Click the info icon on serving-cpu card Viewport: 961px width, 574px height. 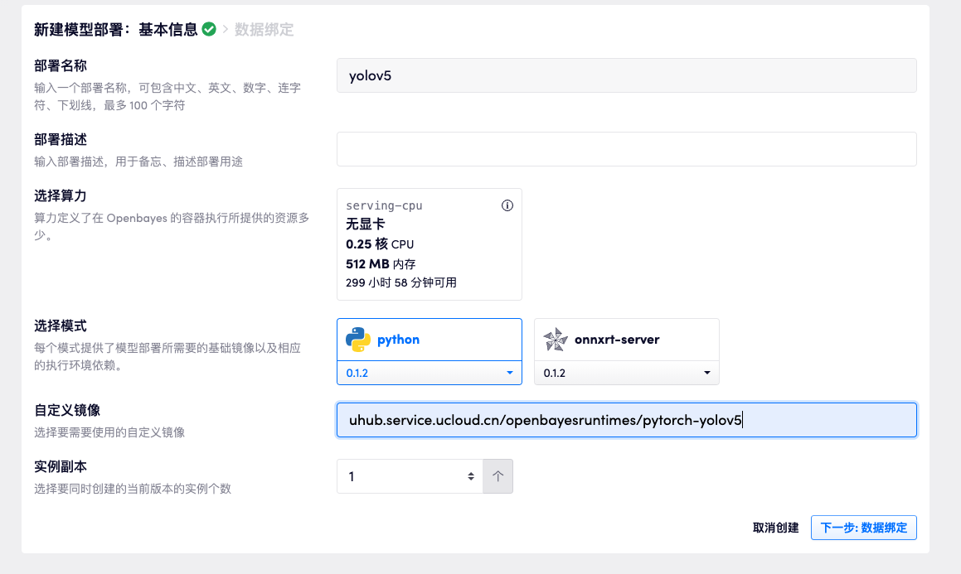point(507,205)
